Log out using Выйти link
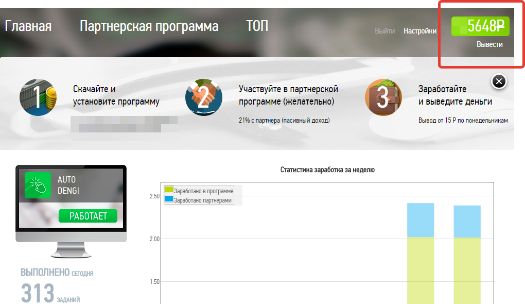This screenshot has width=525, height=304. tap(384, 31)
